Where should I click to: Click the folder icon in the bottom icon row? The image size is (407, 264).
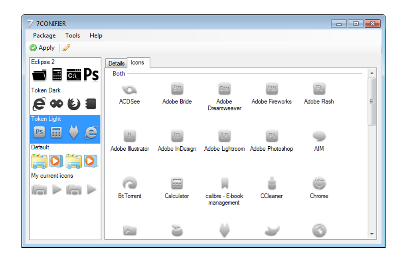pos(130,231)
